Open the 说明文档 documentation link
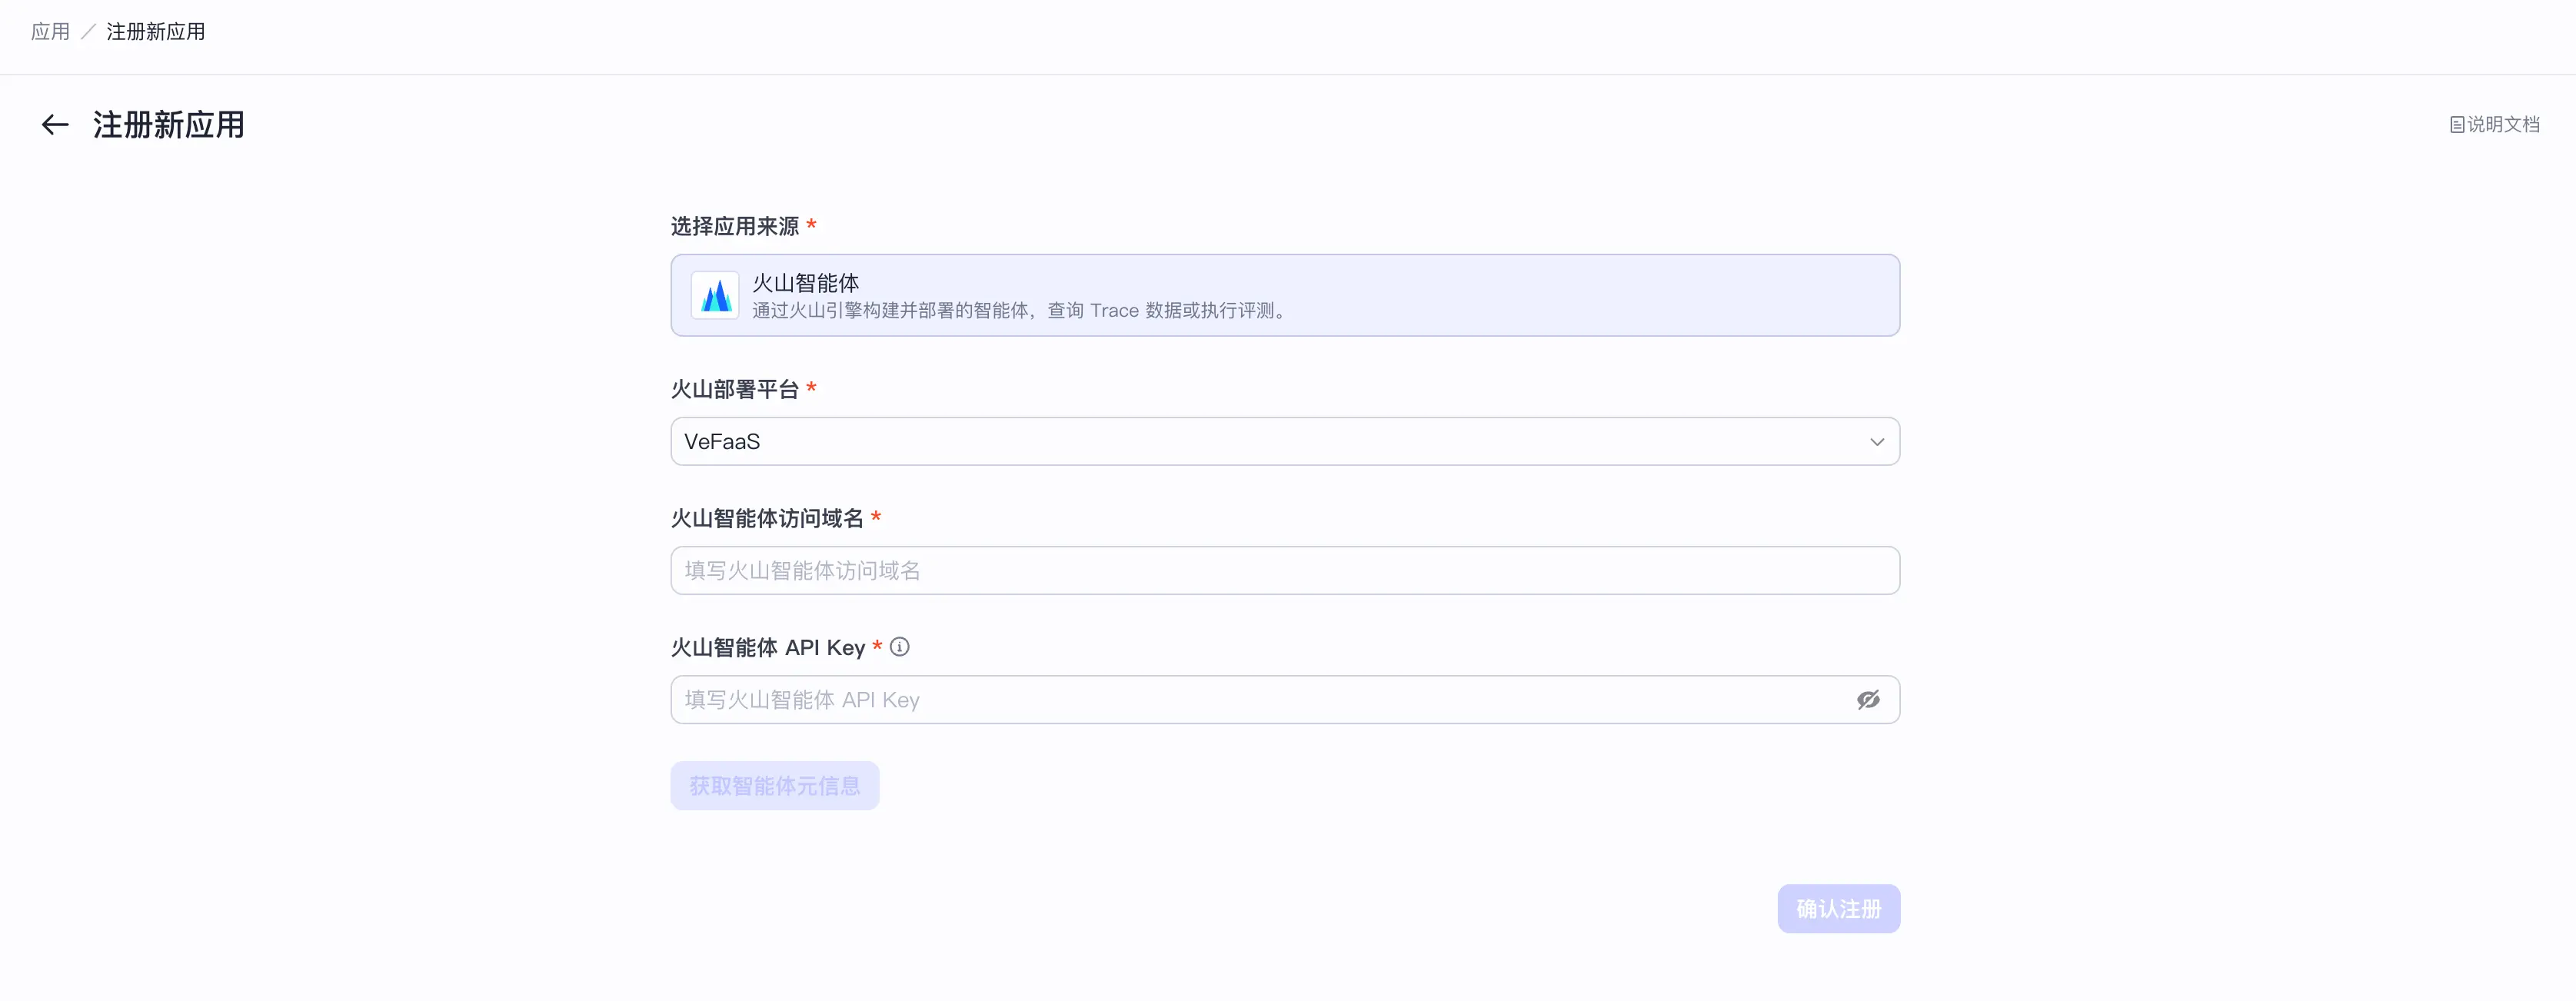 (x=2494, y=125)
